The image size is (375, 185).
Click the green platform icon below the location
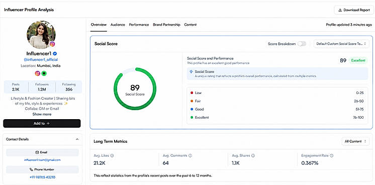[44, 73]
